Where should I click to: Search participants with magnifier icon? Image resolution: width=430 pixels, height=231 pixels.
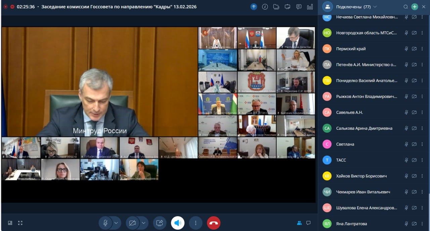click(405, 7)
